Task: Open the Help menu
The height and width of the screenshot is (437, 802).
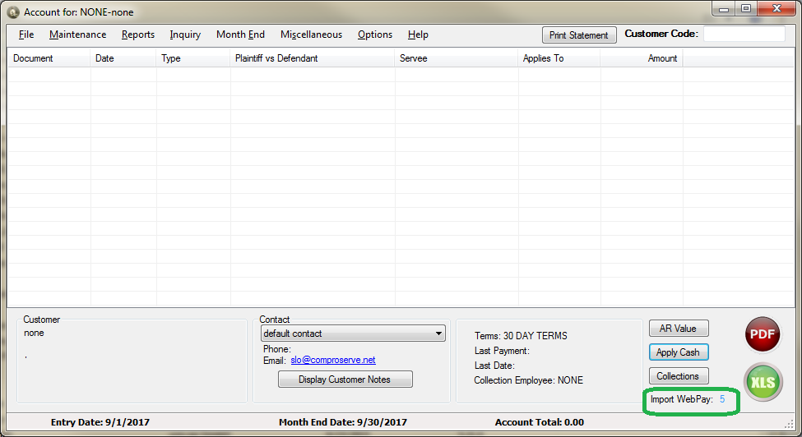Action: click(418, 34)
